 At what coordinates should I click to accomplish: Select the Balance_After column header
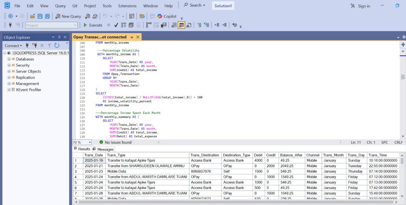coord(292,155)
